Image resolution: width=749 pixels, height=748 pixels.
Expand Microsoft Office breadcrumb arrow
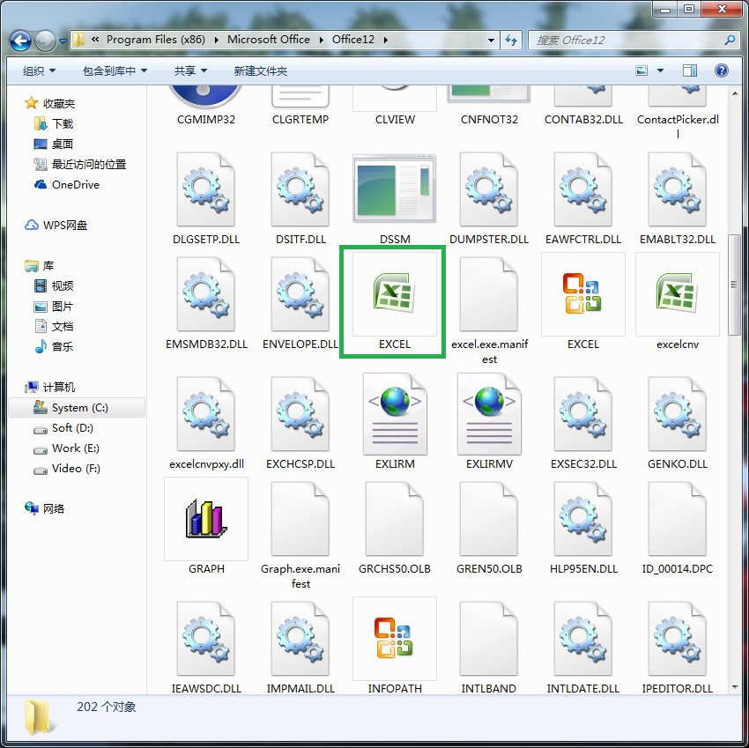321,40
